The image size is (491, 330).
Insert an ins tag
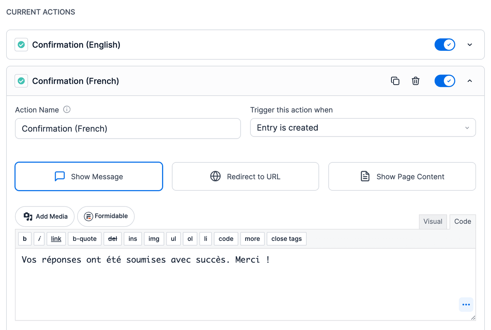[x=133, y=239]
